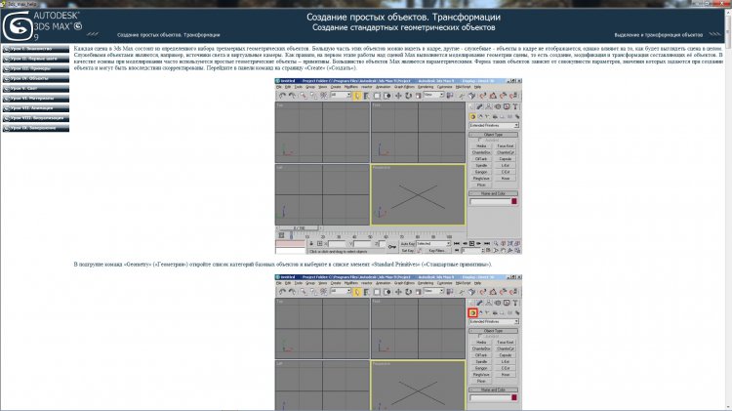This screenshot has height=411, width=732.
Task: Open lesson 'Урок VI. Материалы'
Action: pos(36,98)
